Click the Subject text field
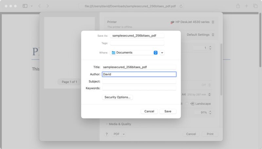This screenshot has height=149, width=262. pos(139,81)
